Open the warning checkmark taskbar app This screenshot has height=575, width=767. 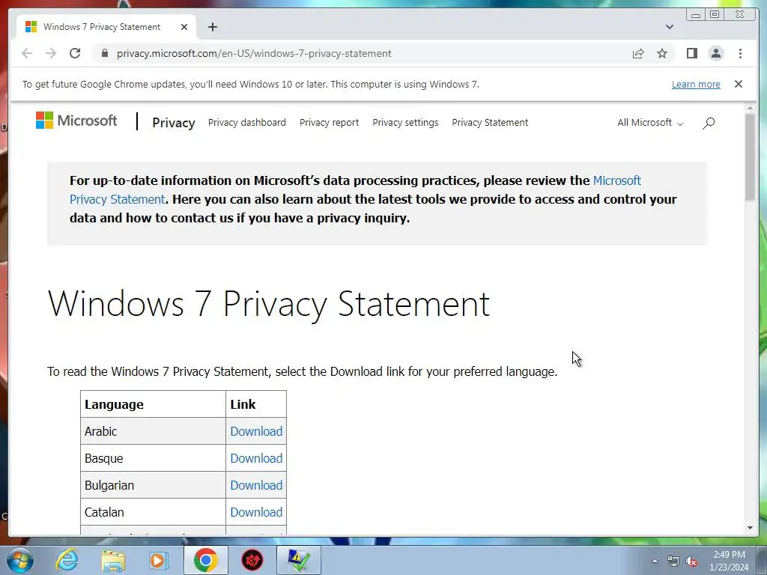pos(299,560)
